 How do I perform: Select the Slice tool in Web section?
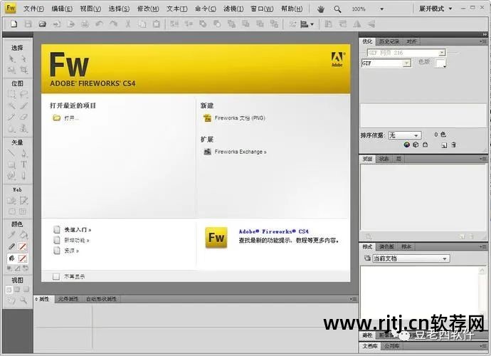point(23,200)
